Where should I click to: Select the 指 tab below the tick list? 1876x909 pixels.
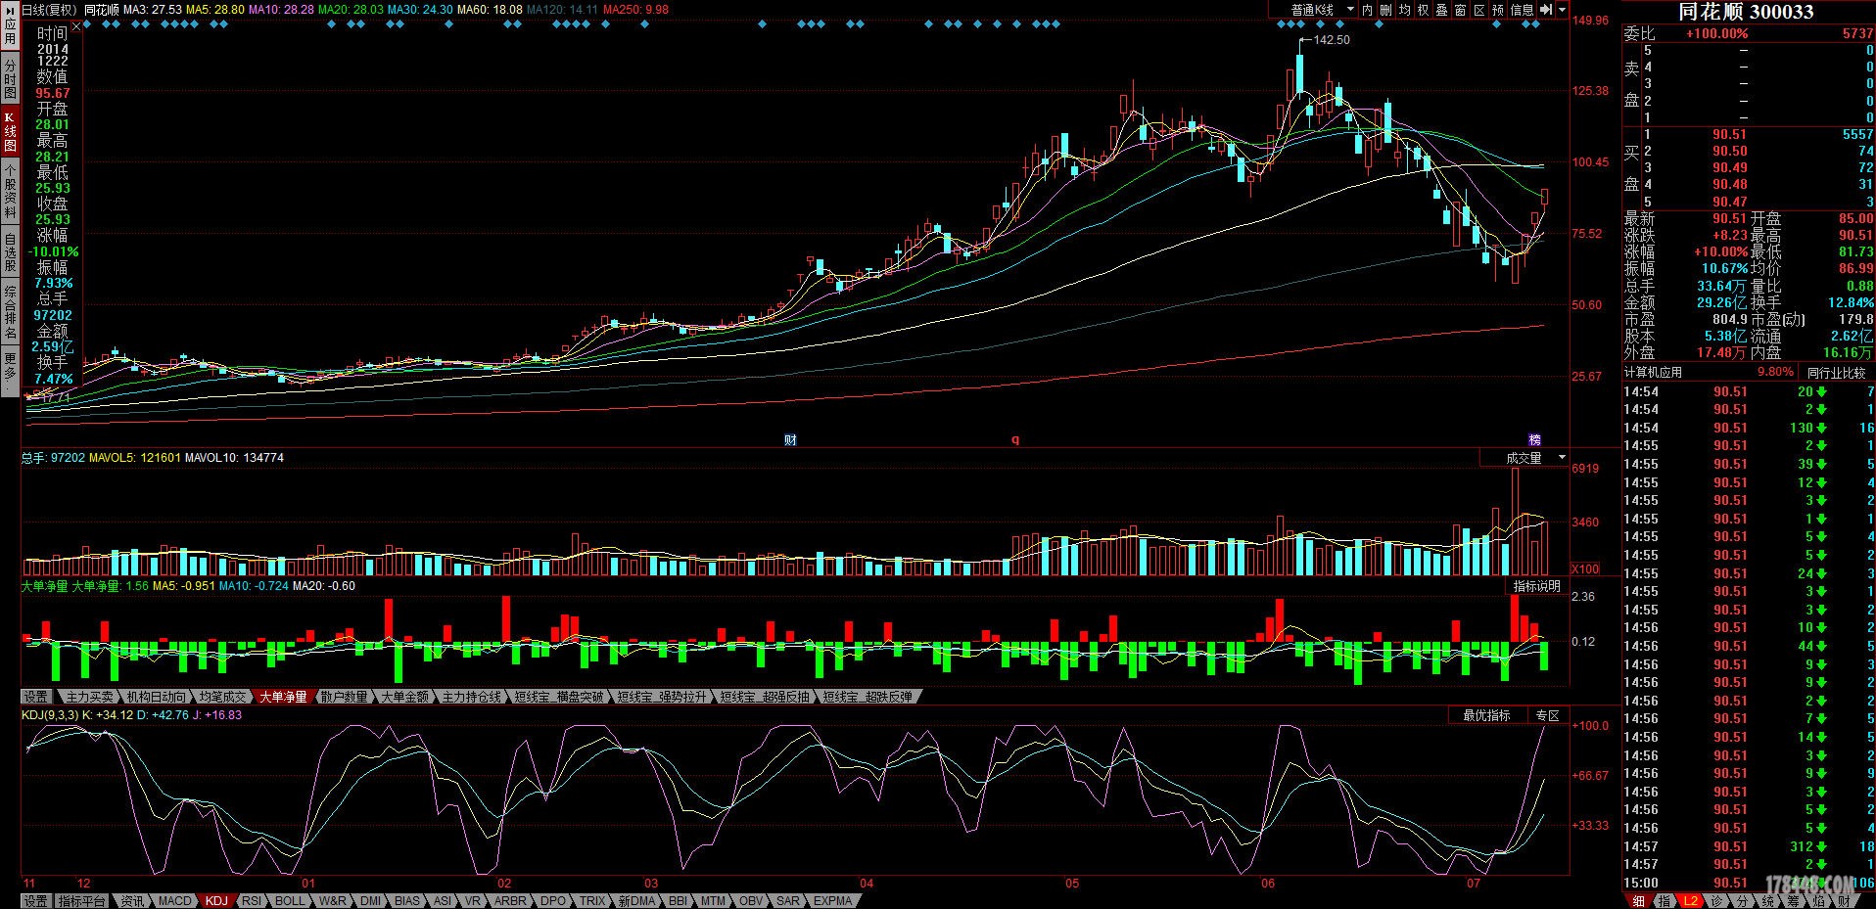(x=1664, y=901)
